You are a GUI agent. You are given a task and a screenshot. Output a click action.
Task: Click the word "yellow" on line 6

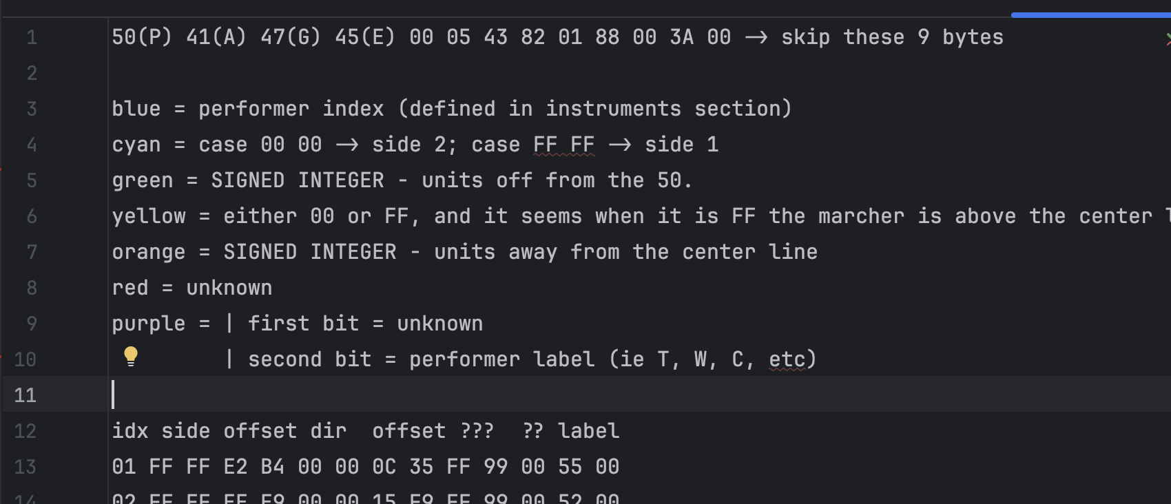pos(149,216)
